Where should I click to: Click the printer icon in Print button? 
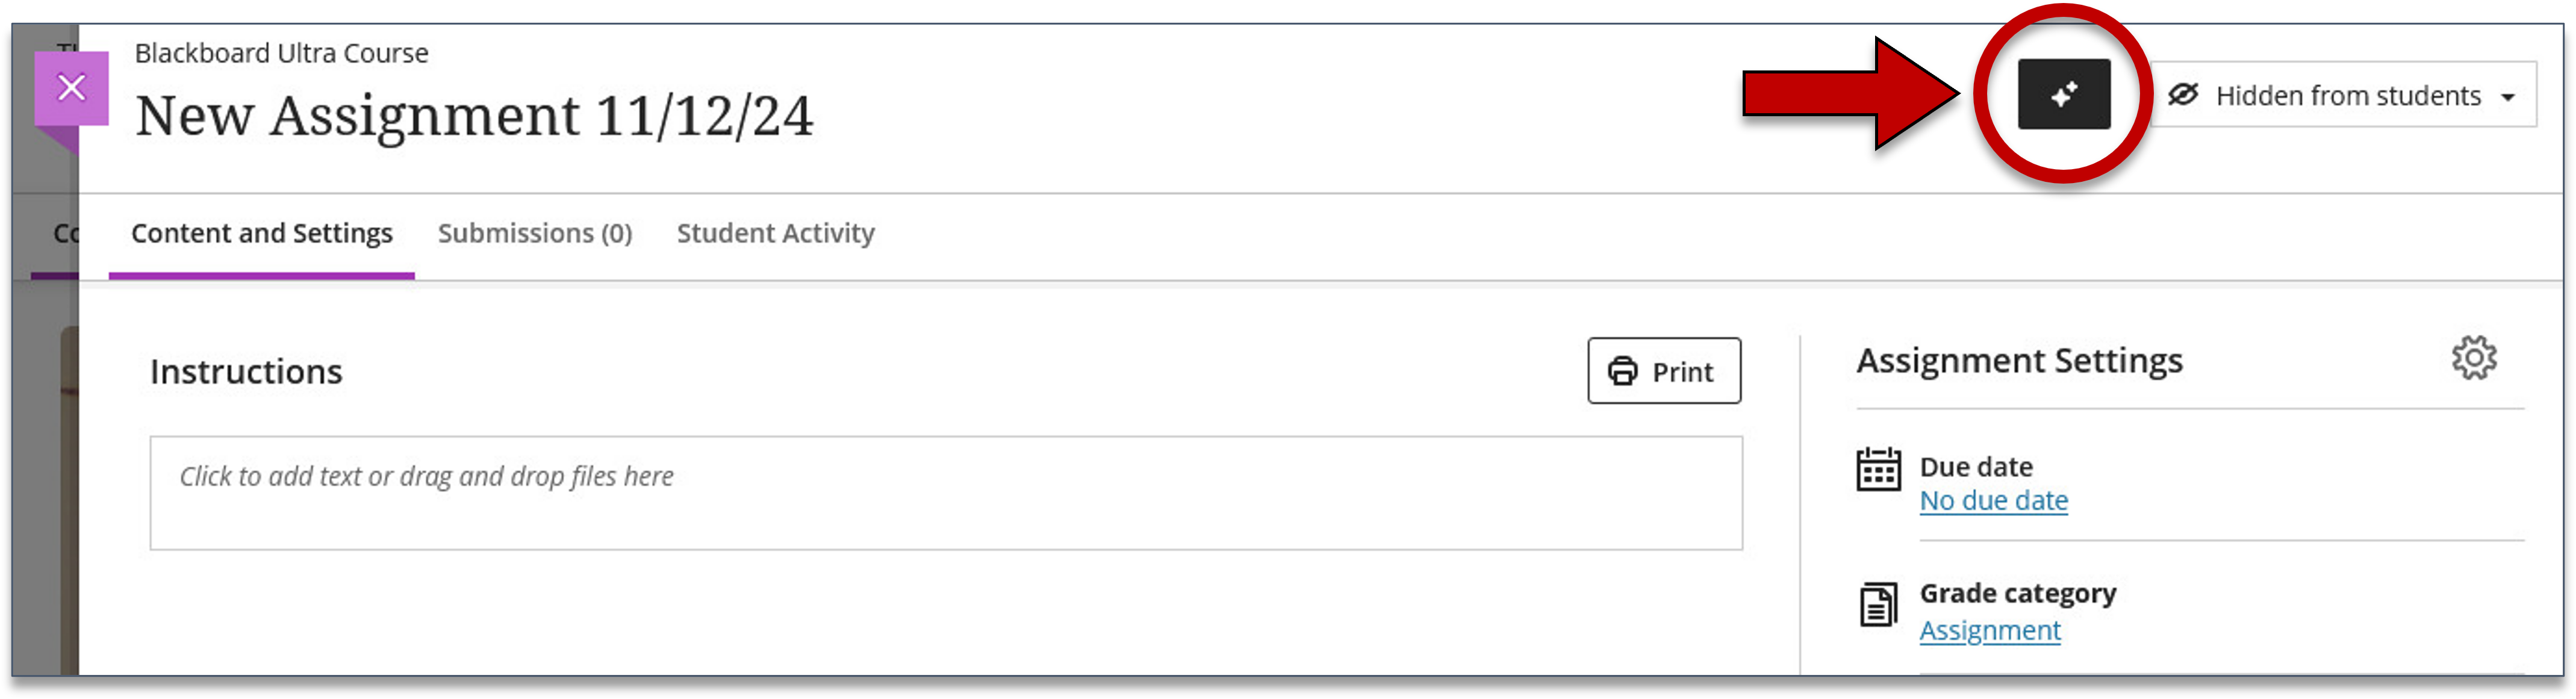(1622, 372)
